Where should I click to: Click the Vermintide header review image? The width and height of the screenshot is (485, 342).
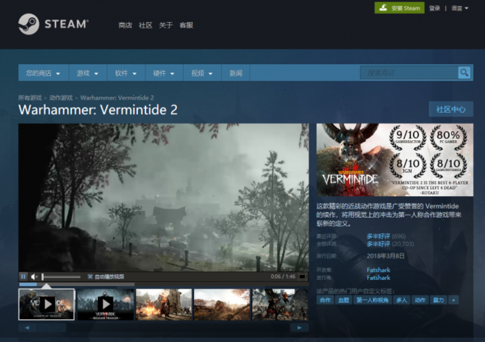tap(394, 160)
